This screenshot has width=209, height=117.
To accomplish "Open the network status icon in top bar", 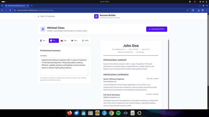I will [x=200, y=2].
